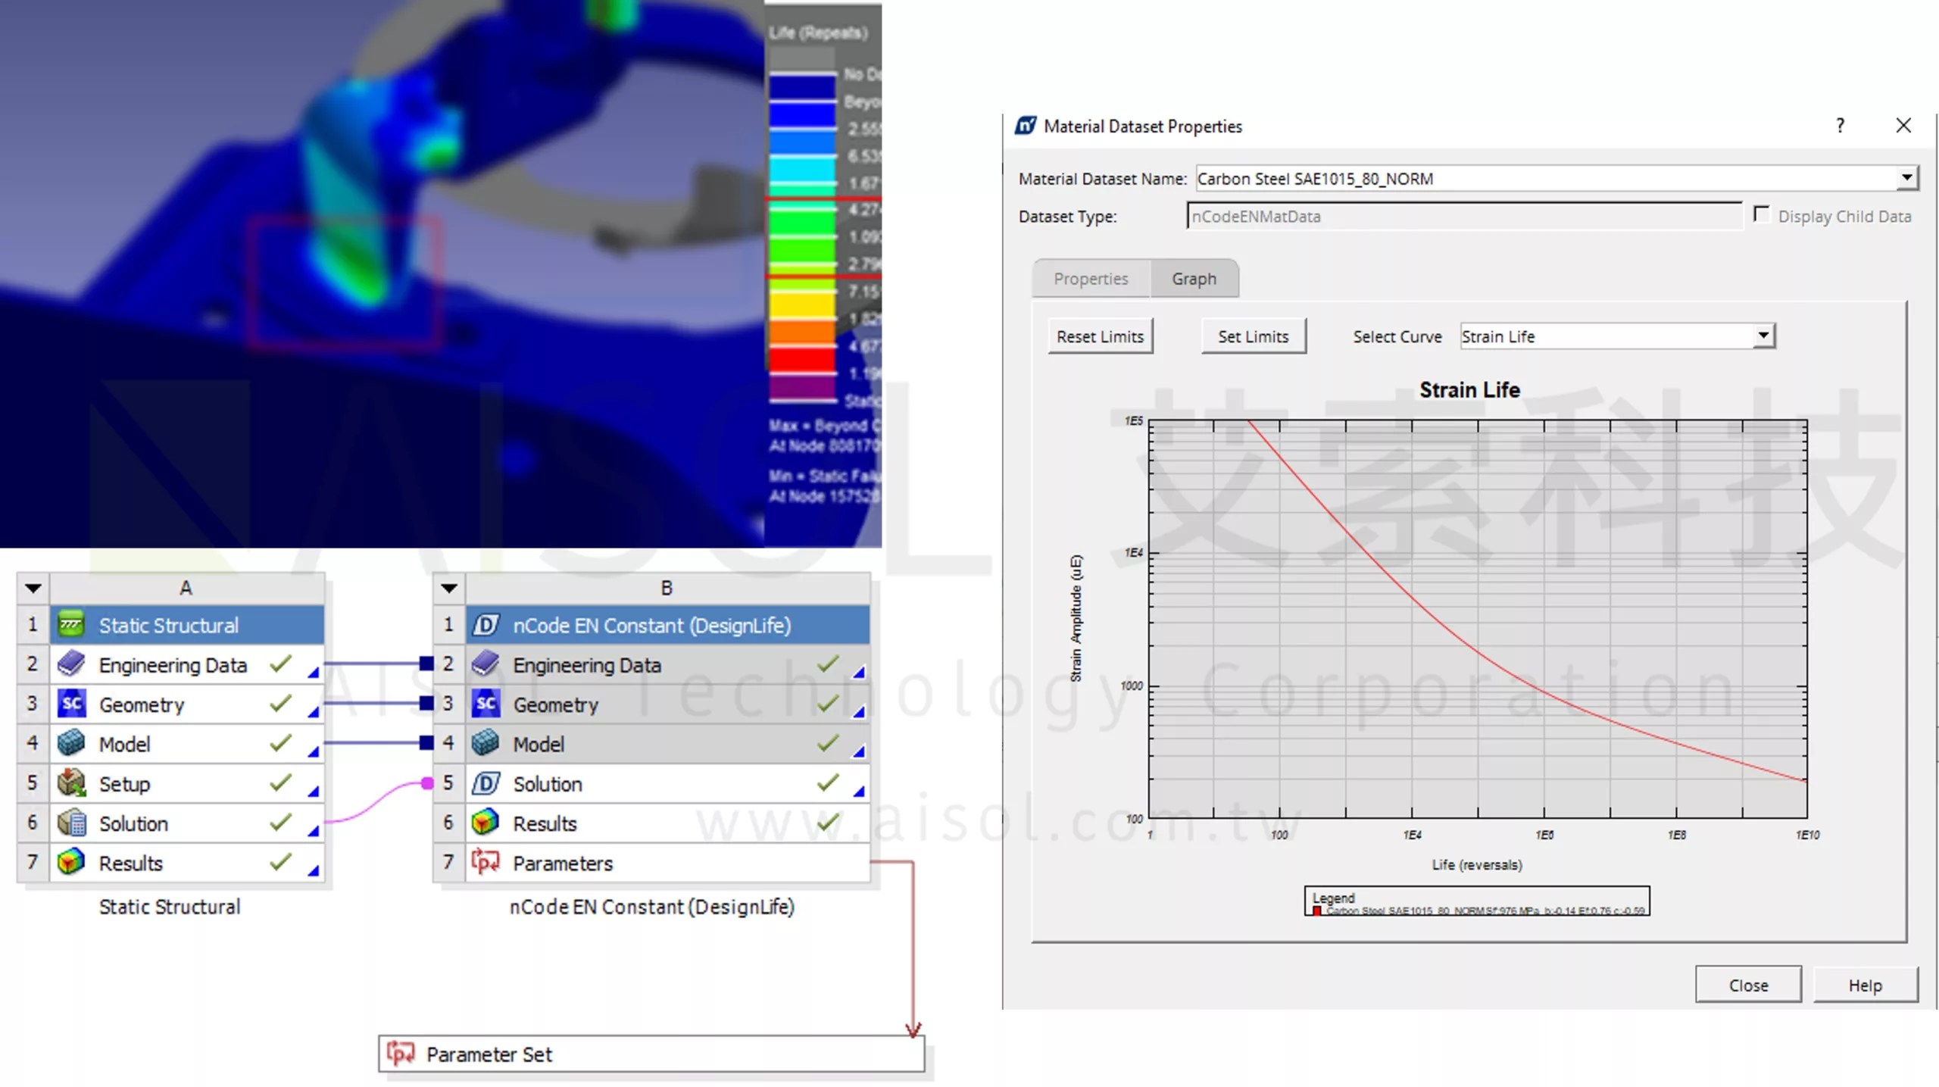Switch to the Graph tab
The height and width of the screenshot is (1087, 1939).
[1194, 279]
